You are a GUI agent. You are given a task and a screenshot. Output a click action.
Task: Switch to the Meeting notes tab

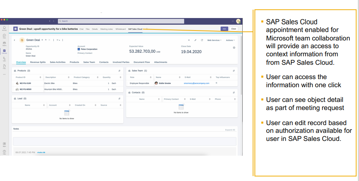[106, 29]
